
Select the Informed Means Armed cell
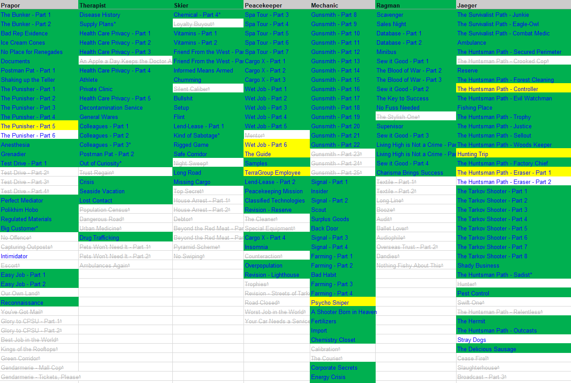pyautogui.click(x=208, y=70)
